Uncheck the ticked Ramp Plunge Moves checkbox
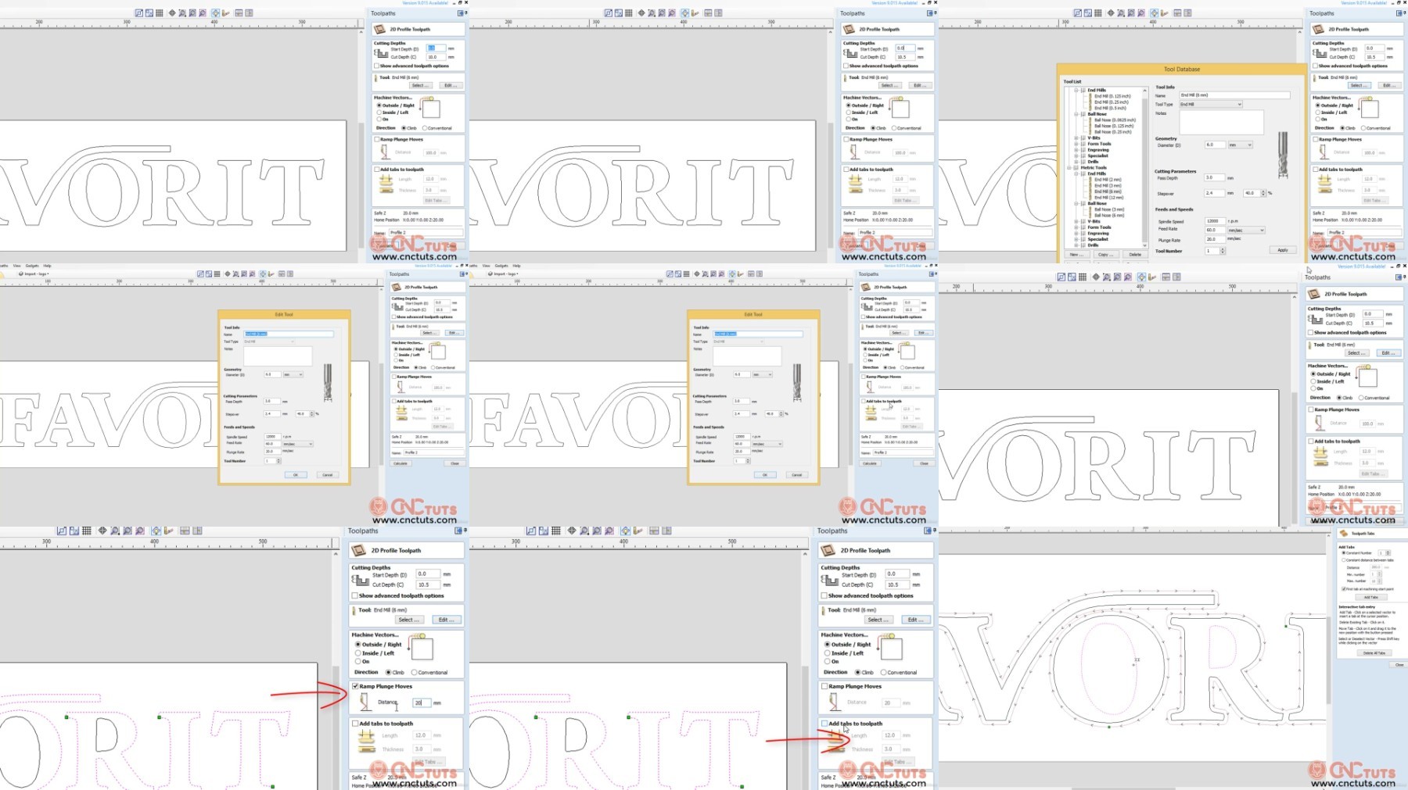This screenshot has width=1408, height=790. 355,686
